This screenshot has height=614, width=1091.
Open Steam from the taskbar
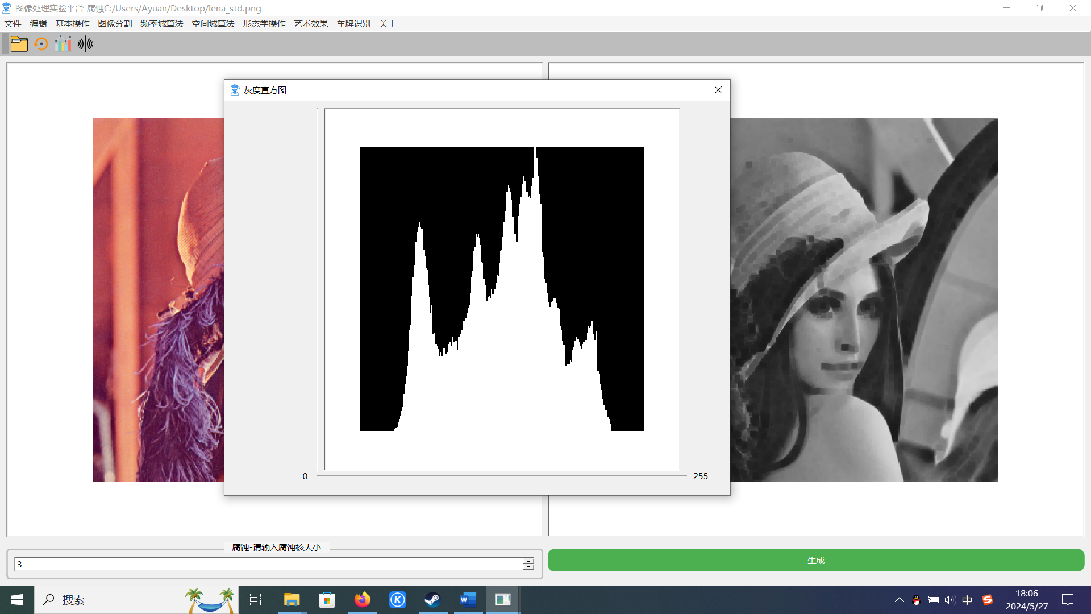(432, 600)
